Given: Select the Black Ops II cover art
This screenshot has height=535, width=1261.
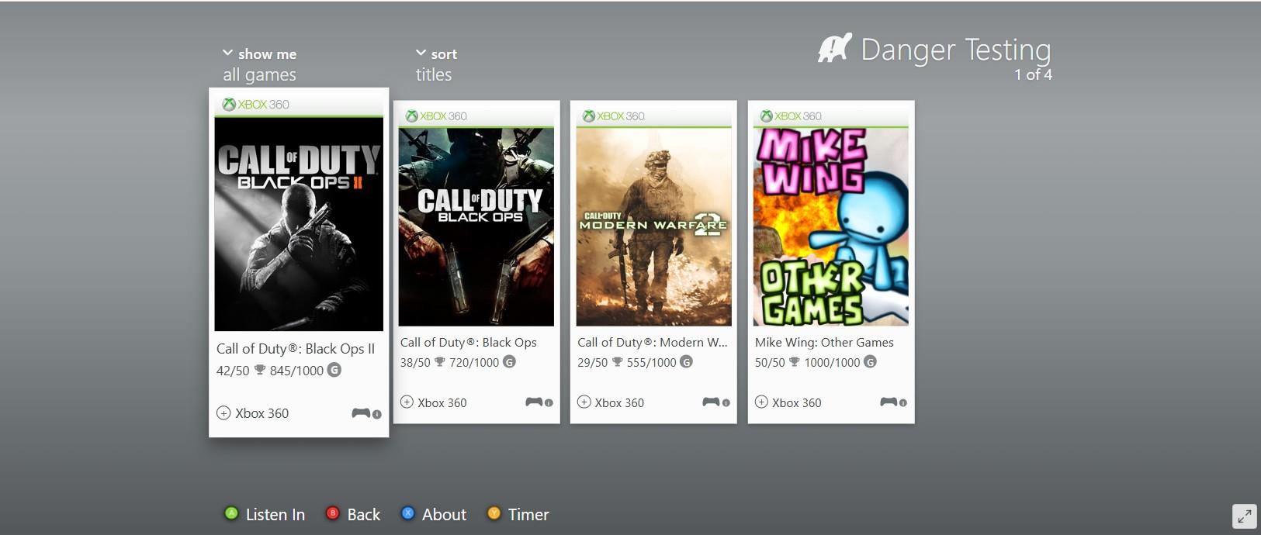Looking at the screenshot, I should point(299,224).
